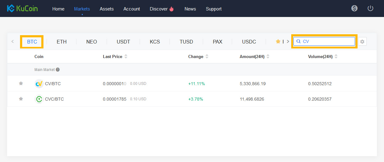Click the power logout icon
This screenshot has height=162, width=384.
coord(370,8)
